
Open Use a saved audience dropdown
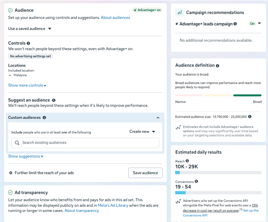point(30,29)
